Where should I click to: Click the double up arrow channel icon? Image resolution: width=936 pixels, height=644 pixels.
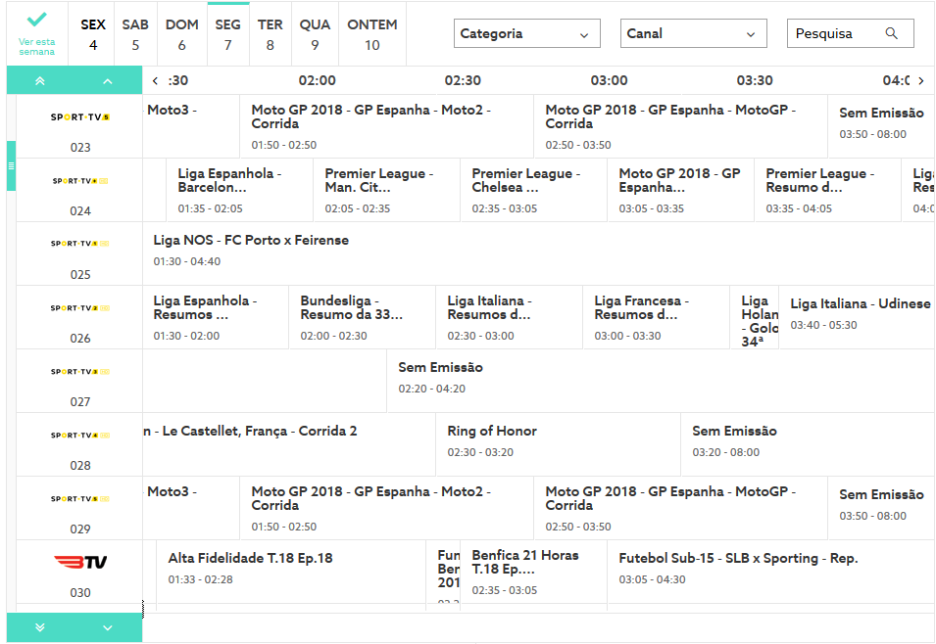pos(40,81)
